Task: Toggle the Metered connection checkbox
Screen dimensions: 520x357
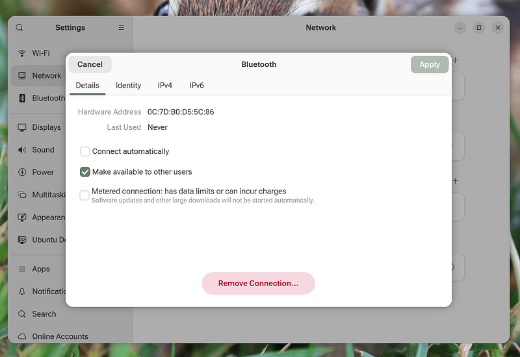Action: (x=84, y=195)
